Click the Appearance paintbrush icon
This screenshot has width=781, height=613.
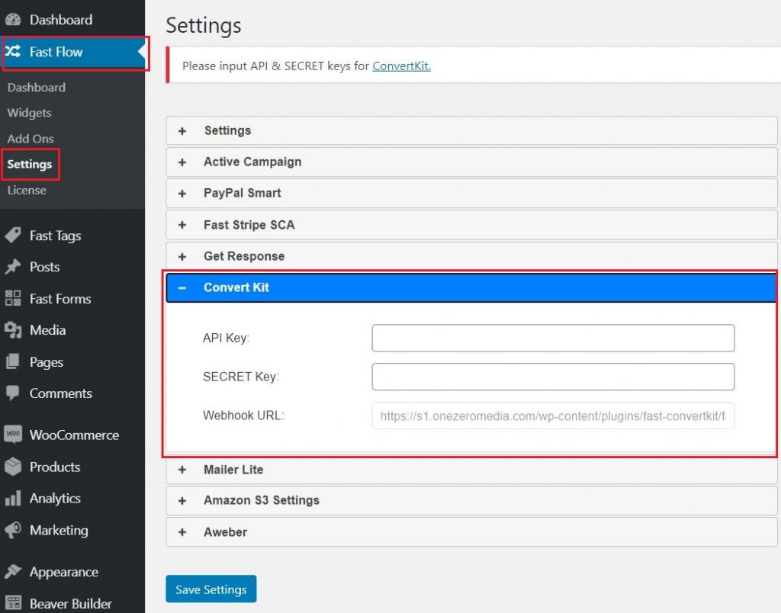coord(13,571)
